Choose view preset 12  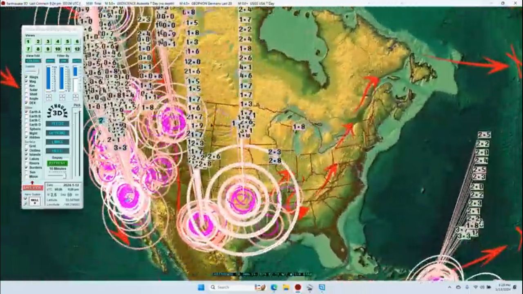77,49
